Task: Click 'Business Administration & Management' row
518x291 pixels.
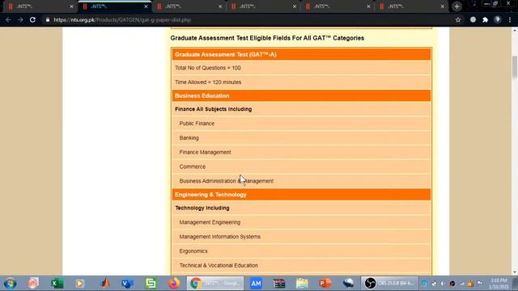Action: (301, 181)
